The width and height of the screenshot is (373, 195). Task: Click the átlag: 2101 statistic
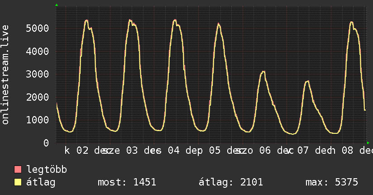click(231, 182)
